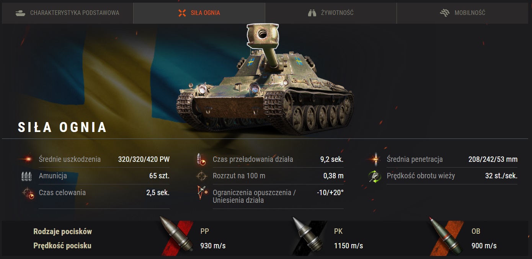Select the PP shell image
532x259 pixels.
click(x=176, y=235)
